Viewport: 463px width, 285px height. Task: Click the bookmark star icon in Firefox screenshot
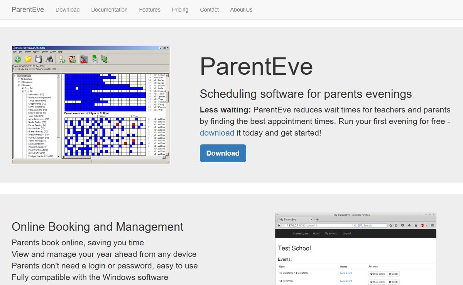click(391, 225)
